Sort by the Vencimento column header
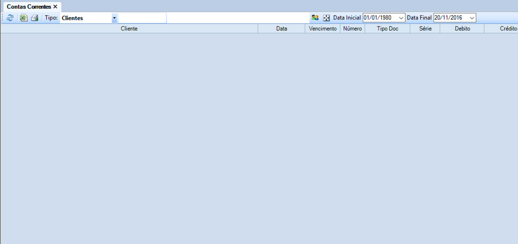 [322, 29]
